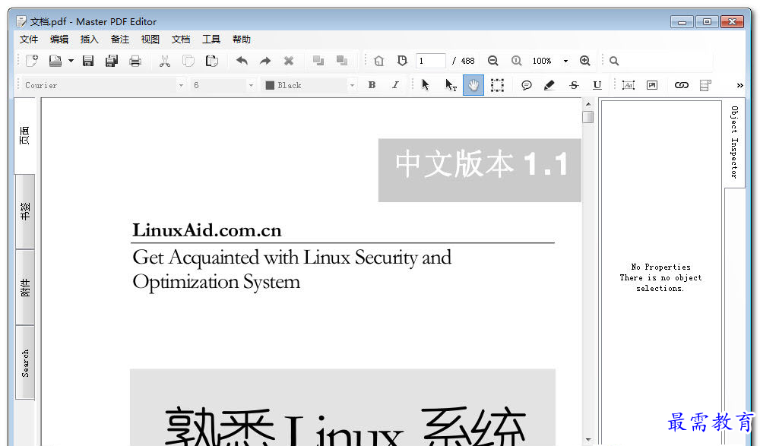Open the Courier font dropdown
This screenshot has height=446, width=760.
click(x=181, y=85)
